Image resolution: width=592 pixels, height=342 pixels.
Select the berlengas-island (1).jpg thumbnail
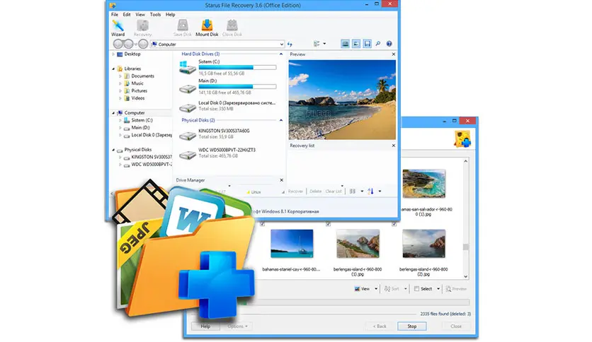357,243
